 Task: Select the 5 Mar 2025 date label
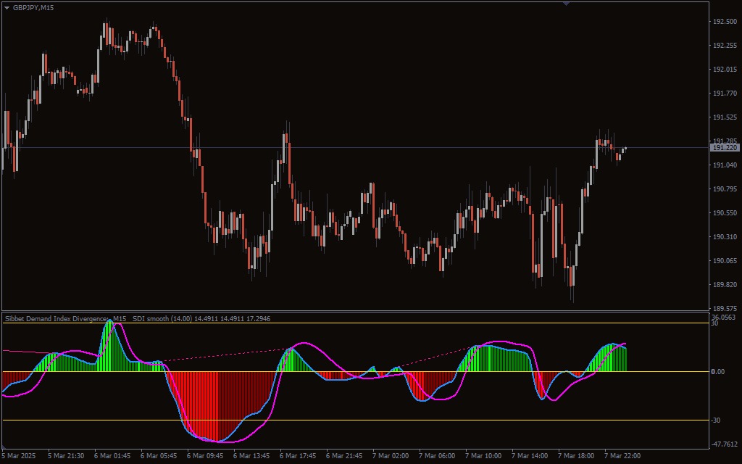point(18,456)
